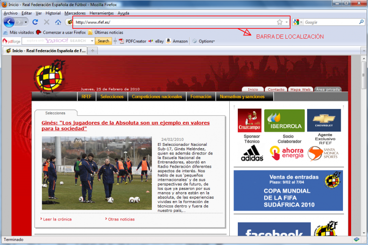Image resolution: width=368 pixels, height=245 pixels.
Task: Click the Stop loading X icon
Action: (47, 22)
